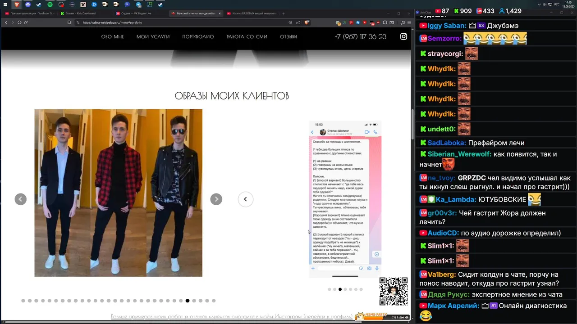Screen dimensions: 577x324
Task: Select the Марк Аврелий chat message
Action: [495, 310]
